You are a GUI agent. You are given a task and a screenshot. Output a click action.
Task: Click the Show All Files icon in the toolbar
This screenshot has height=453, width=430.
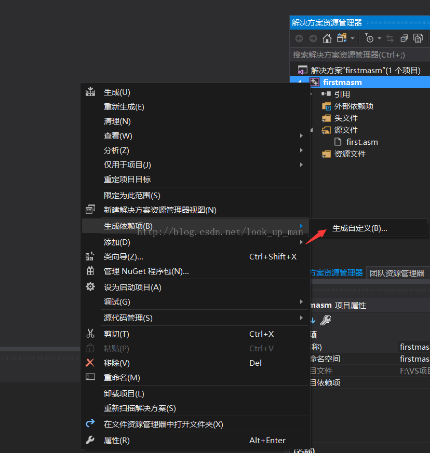[x=418, y=38]
